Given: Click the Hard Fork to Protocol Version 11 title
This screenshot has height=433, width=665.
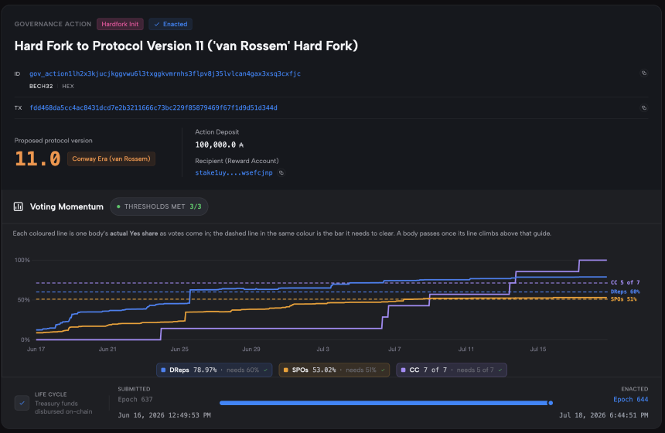Looking at the screenshot, I should (x=186, y=46).
